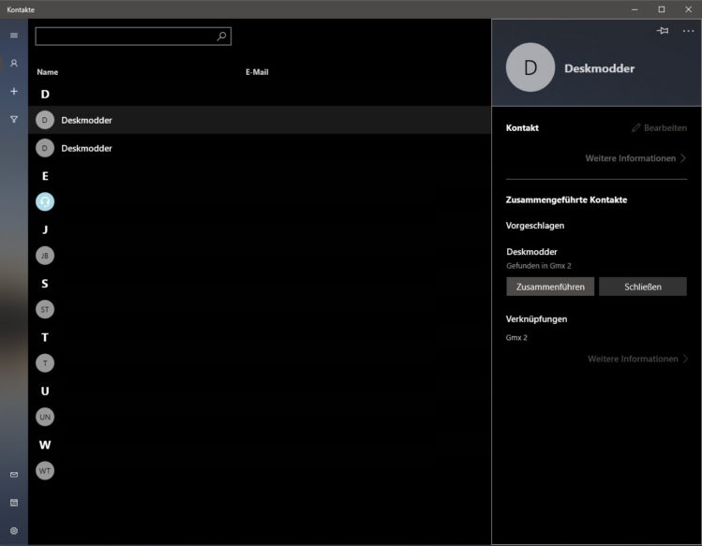
Task: Pin the Deskmodder contact
Action: click(663, 31)
